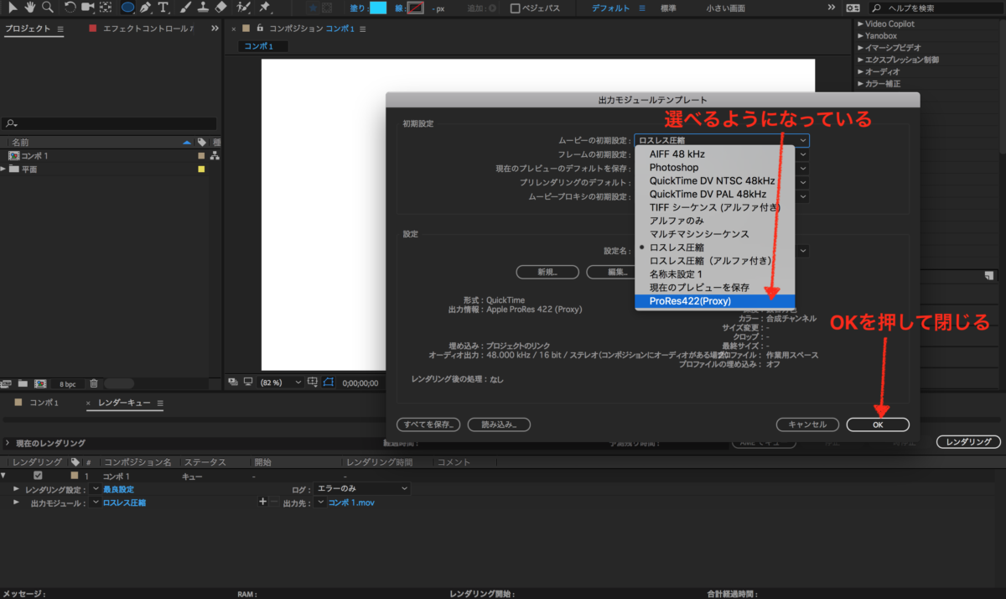The height and width of the screenshot is (599, 1006).
Task: Select the Ellipse shape tool
Action: click(128, 8)
